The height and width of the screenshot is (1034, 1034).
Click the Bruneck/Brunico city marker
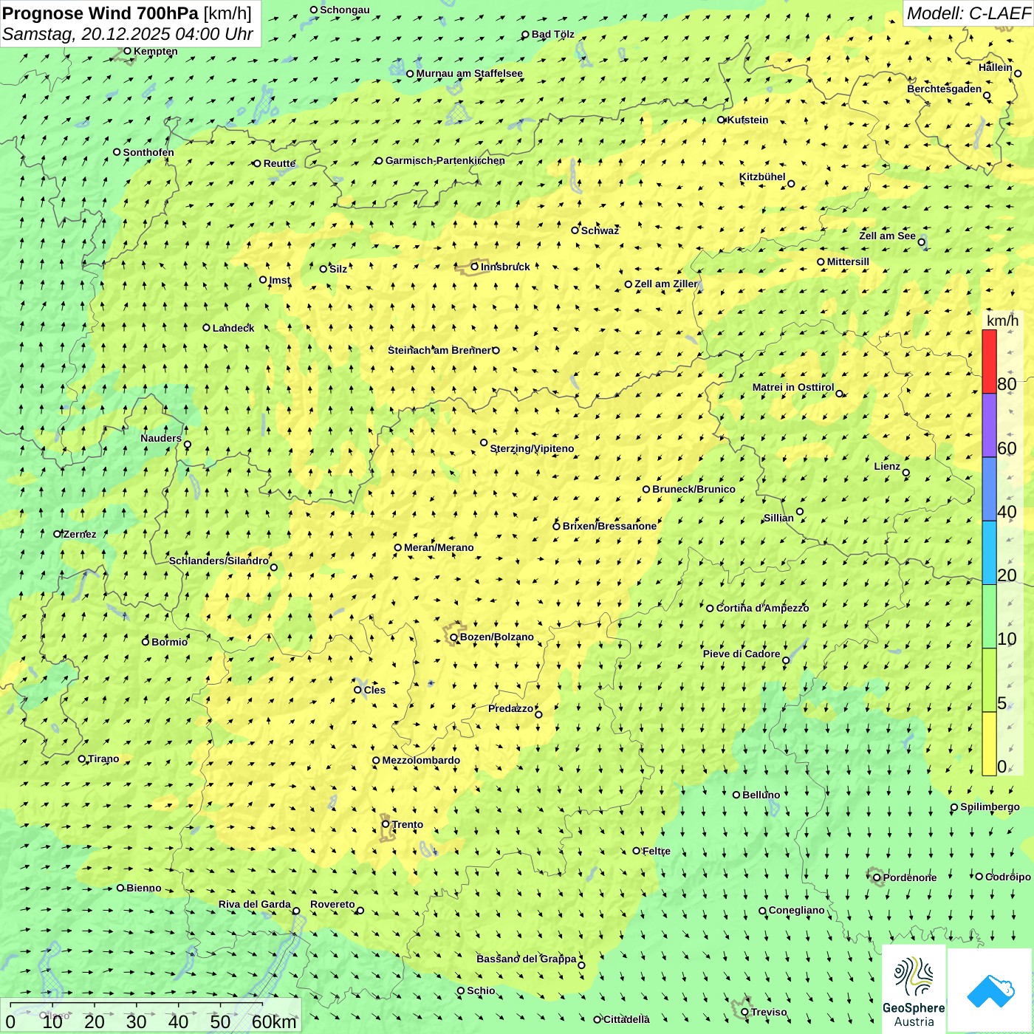[646, 489]
